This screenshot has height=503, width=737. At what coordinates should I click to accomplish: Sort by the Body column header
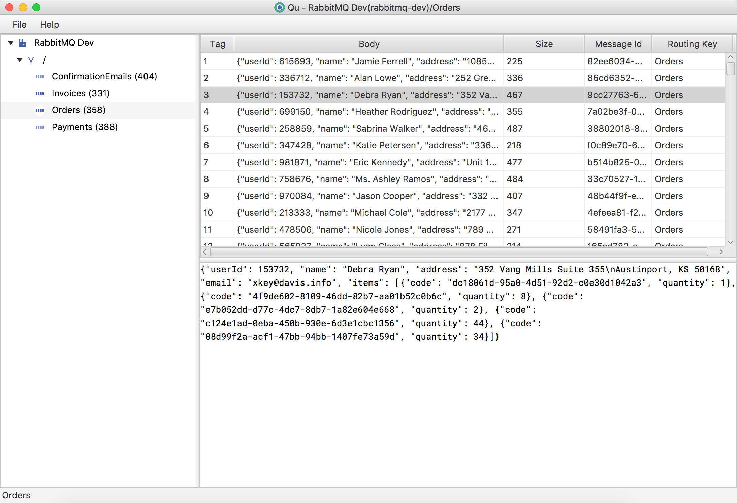(369, 44)
